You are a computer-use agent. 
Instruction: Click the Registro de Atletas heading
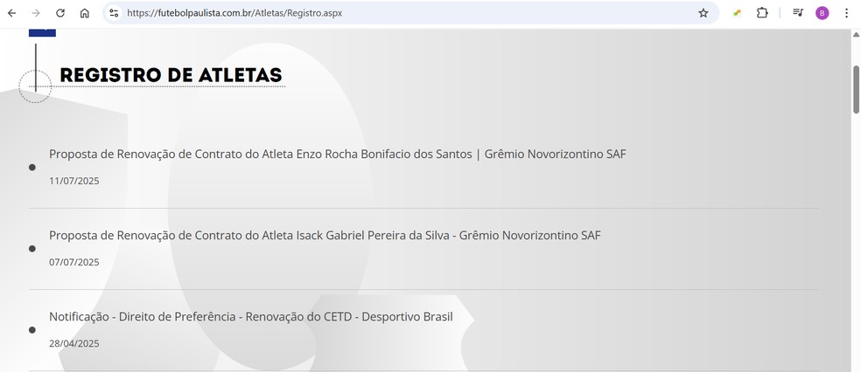171,75
